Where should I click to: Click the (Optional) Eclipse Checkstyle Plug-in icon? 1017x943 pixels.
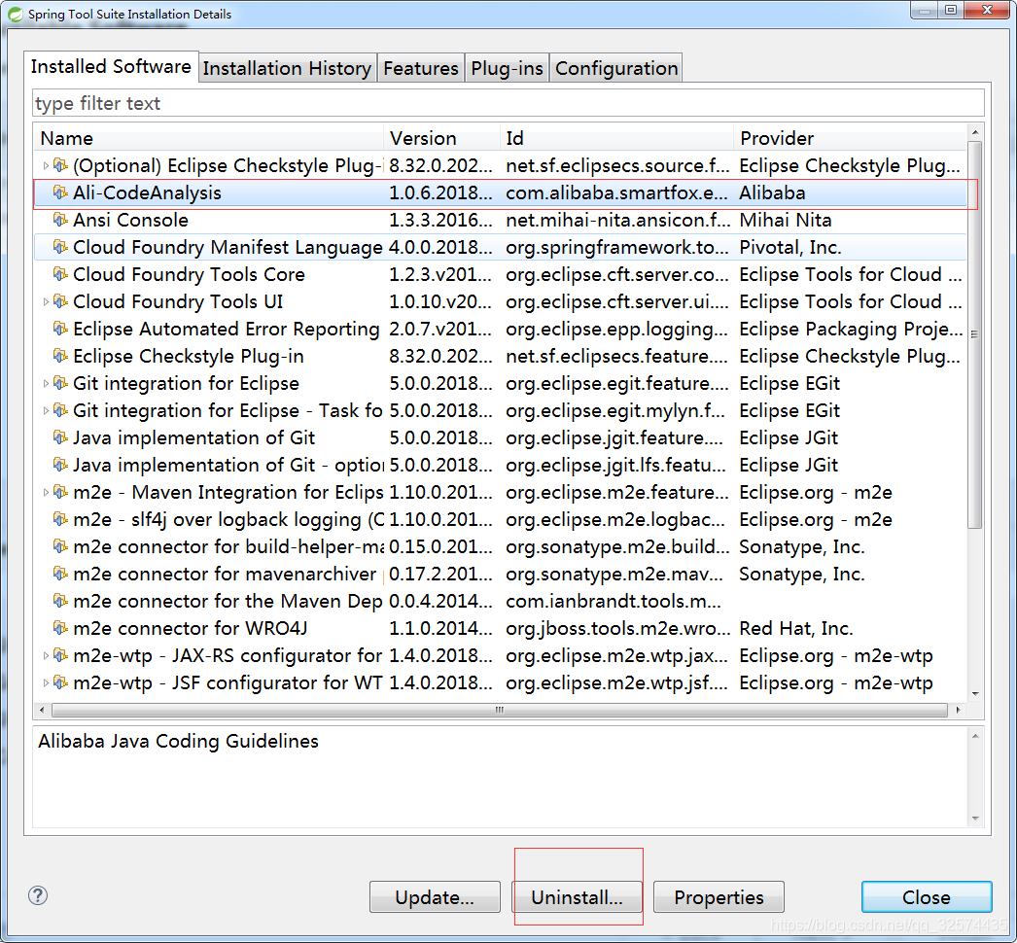click(x=60, y=165)
